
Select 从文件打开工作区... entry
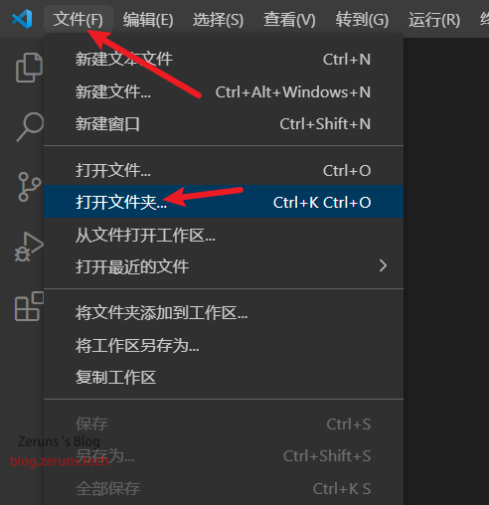[x=224, y=236]
